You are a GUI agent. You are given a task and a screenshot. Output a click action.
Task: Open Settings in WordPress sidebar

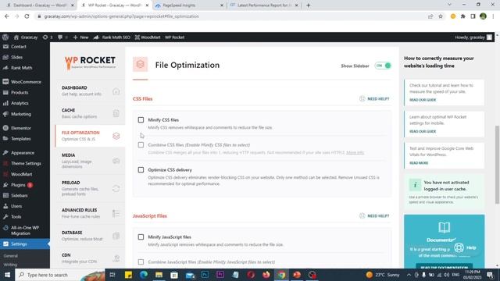point(25,244)
